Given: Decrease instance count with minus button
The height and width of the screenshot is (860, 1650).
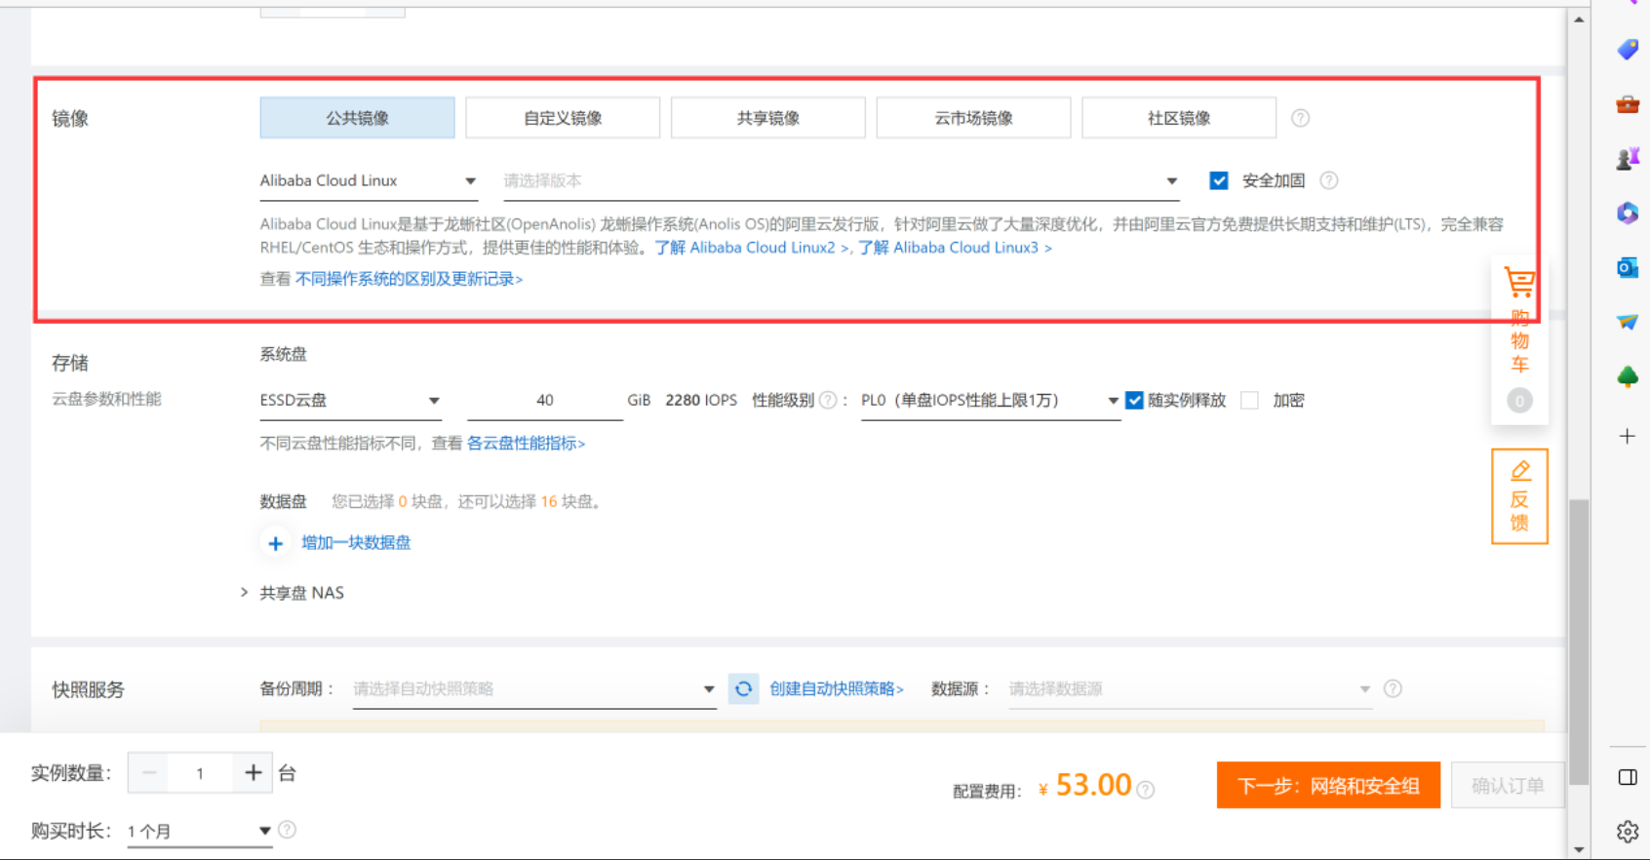Looking at the screenshot, I should tap(149, 773).
